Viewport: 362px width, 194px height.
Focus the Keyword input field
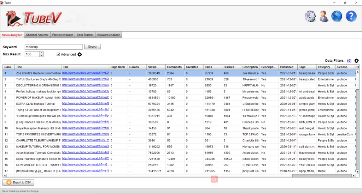pyautogui.click(x=54, y=47)
